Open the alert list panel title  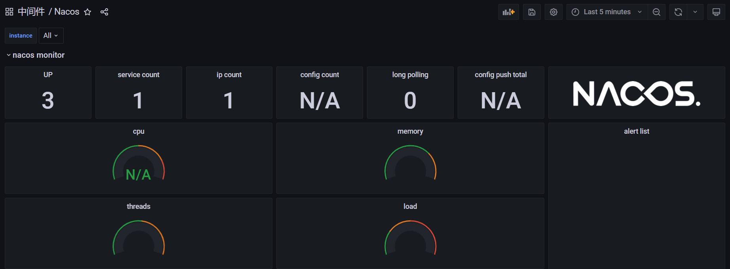click(637, 131)
